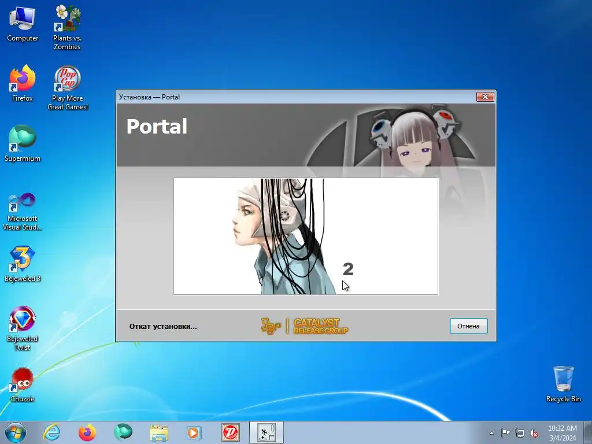Launch Firefox from the taskbar
Image resolution: width=592 pixels, height=444 pixels.
click(87, 432)
